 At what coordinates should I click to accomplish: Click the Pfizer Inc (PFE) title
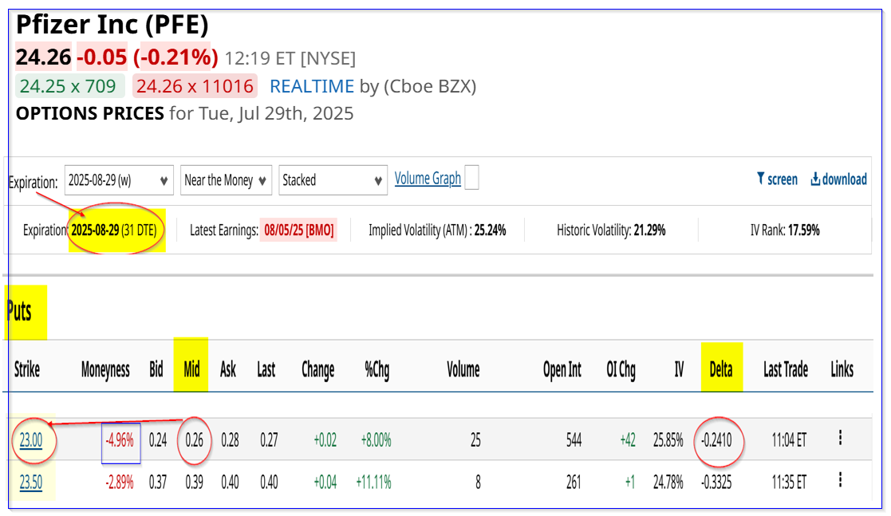112,25
